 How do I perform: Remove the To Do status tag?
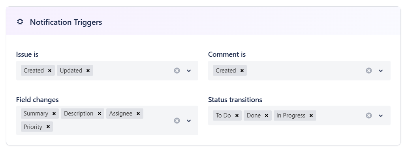[x=237, y=115]
